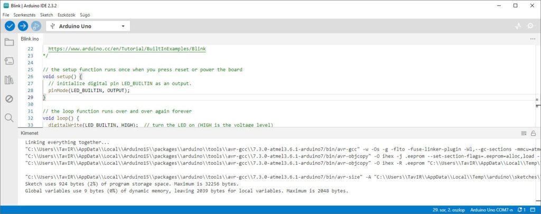Click 'Arduino Uno COM7-n' in status bar
541x214 pixels.
pos(491,210)
